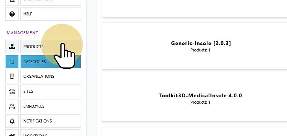Open the Help menu item

(51, 14)
